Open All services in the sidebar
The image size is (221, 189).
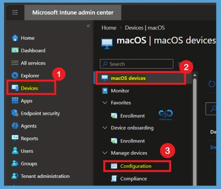coord(33,63)
